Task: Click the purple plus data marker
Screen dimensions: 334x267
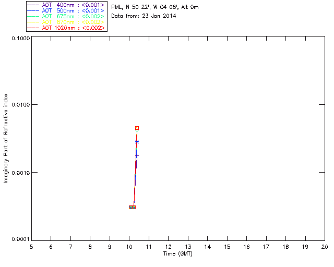Action: 137,156
